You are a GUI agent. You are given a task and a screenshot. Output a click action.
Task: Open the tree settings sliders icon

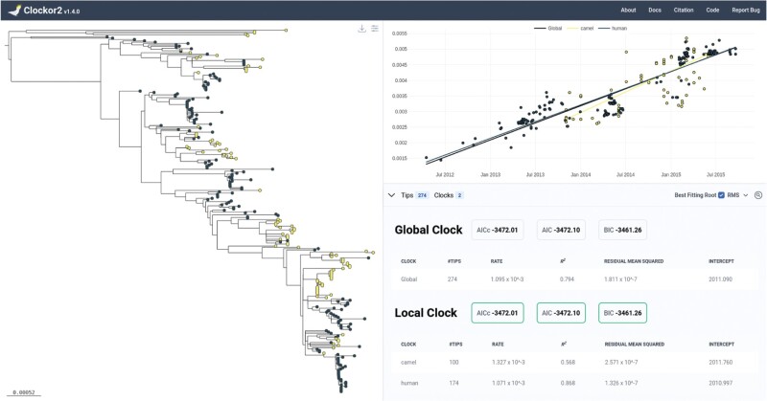375,29
